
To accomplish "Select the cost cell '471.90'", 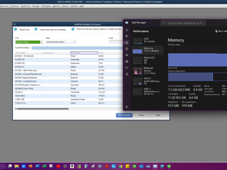I will pos(110,70).
